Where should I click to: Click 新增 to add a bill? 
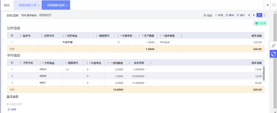click(x=219, y=15)
